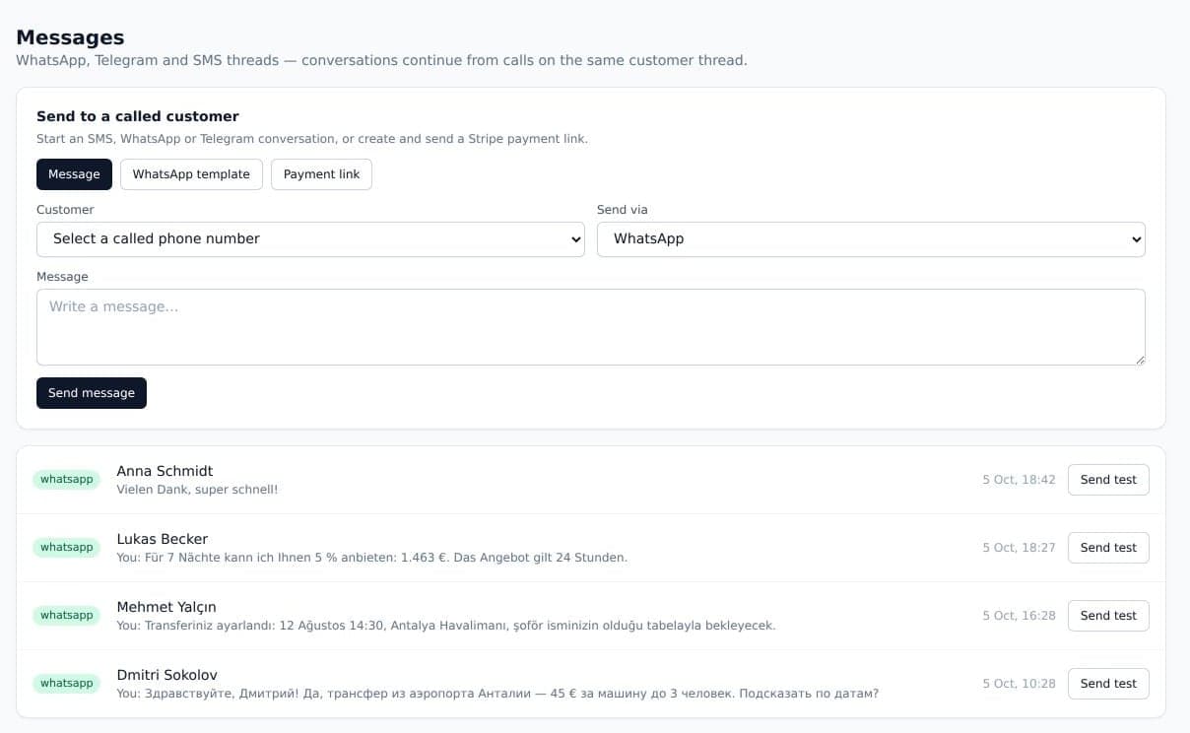Click the 'Send to a called customer' heading
The image size is (1190, 733).
click(x=138, y=116)
